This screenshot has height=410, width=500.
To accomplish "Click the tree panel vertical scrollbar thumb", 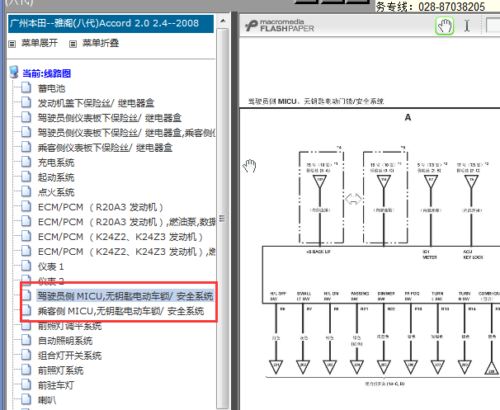I will [223, 218].
